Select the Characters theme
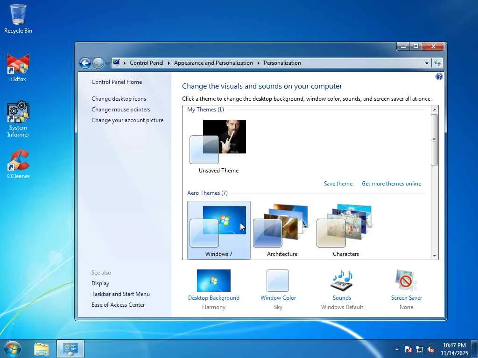The width and height of the screenshot is (478, 358). pos(346,230)
